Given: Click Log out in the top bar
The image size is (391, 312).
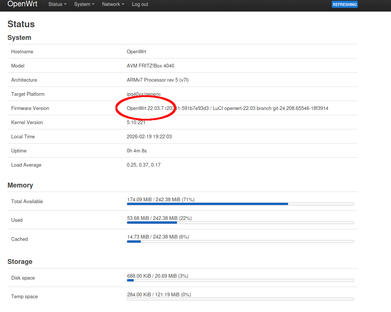Looking at the screenshot, I should point(140,4).
